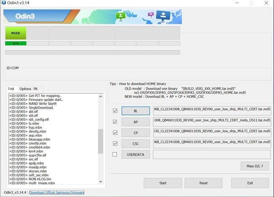The height and width of the screenshot is (197, 274).
Task: Select log line 'cmnlib64.mbn'
Action: pos(30,147)
